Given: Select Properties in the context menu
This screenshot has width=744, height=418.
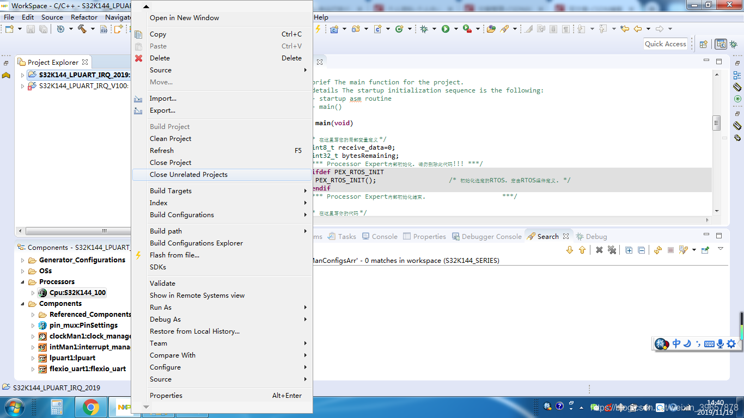Looking at the screenshot, I should 222,396.
